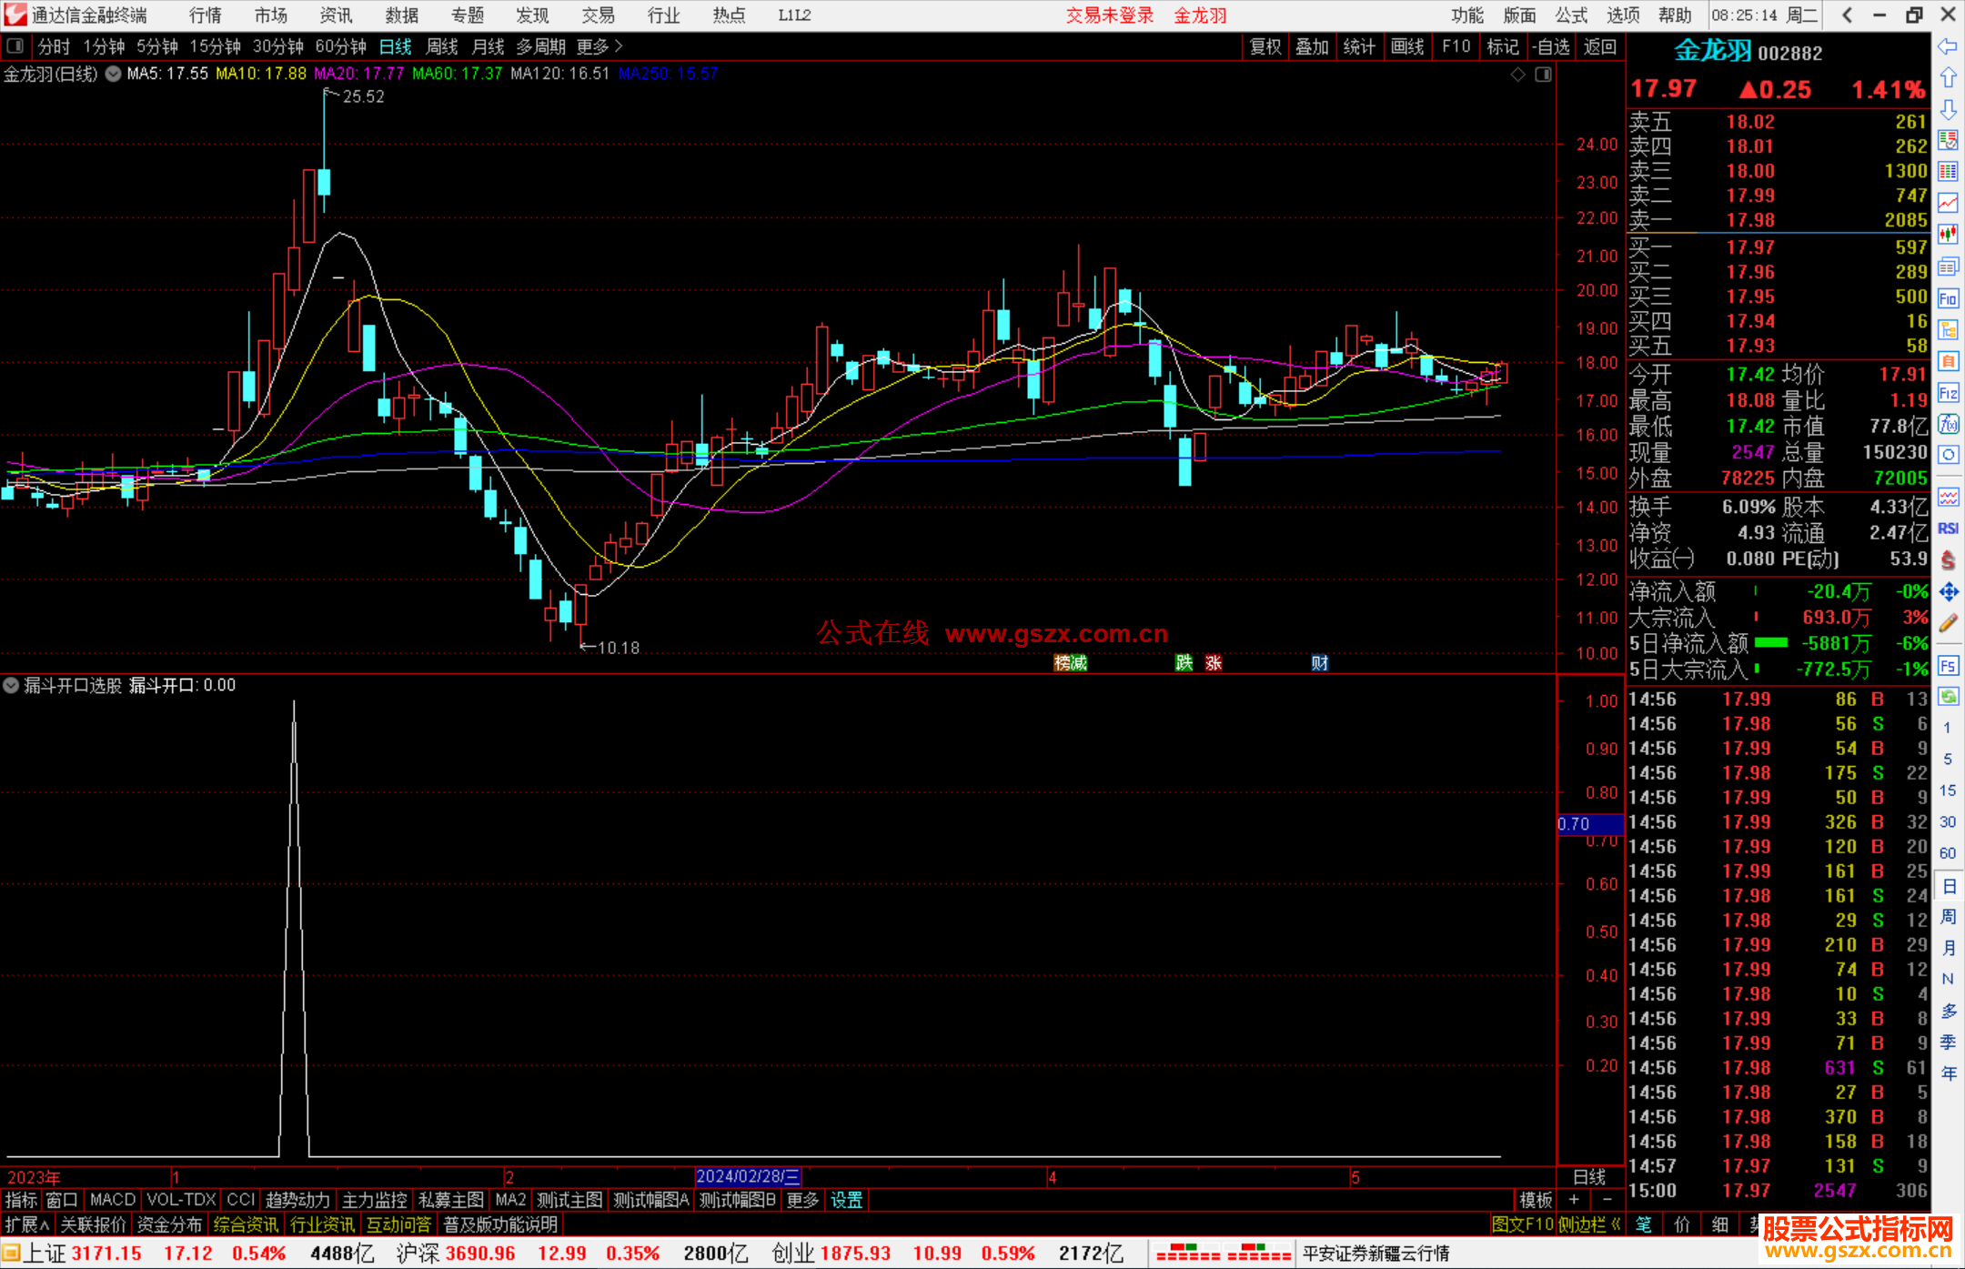Viewport: 1965px width, 1269px height.
Task: Click the four-way move arrows icon
Action: tap(1948, 592)
